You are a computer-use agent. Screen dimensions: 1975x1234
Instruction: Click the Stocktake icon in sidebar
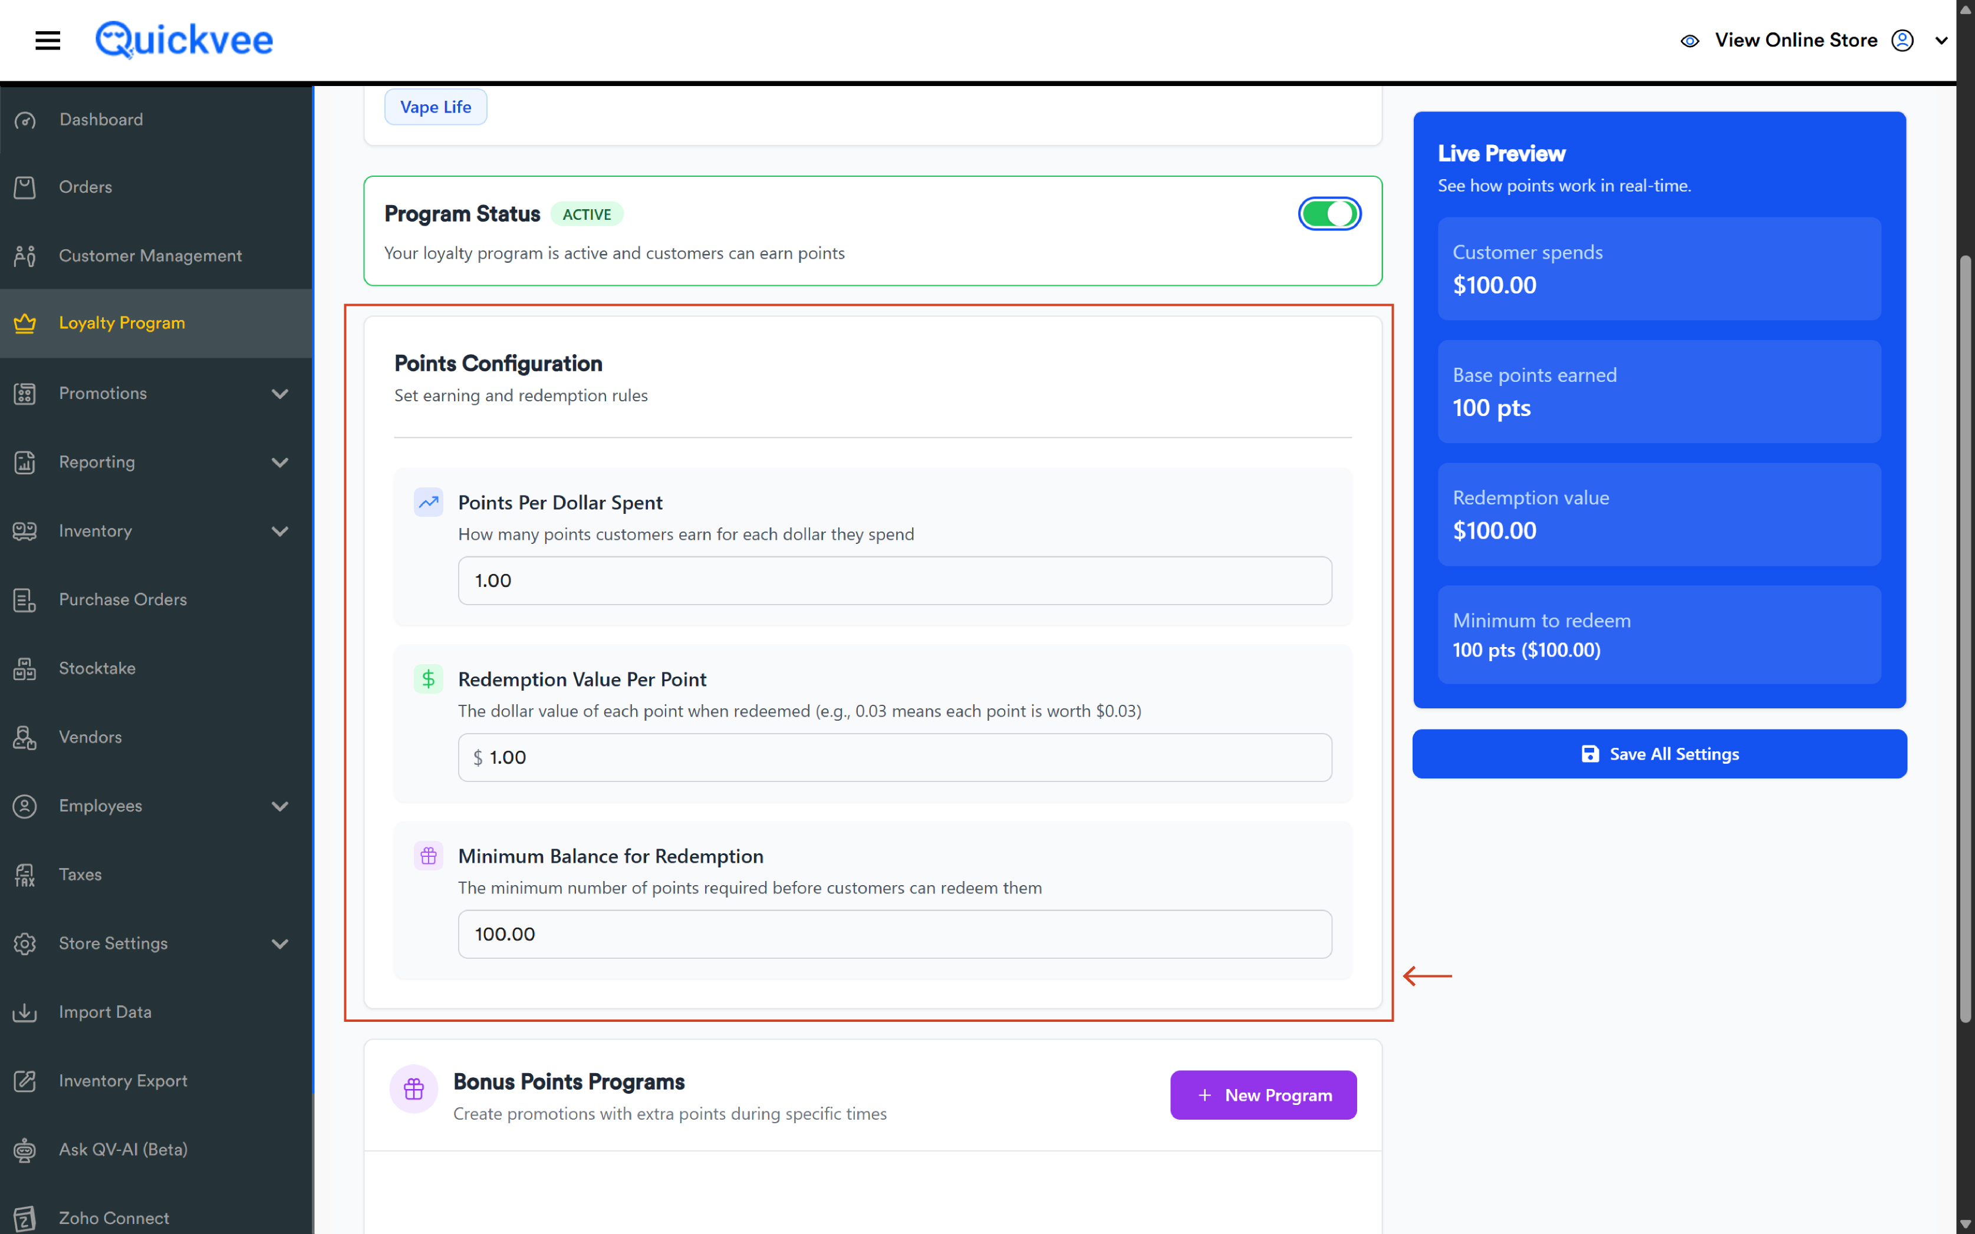coord(25,668)
